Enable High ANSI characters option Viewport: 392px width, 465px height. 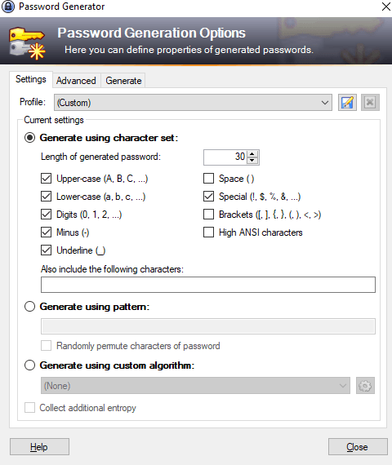[x=208, y=232]
